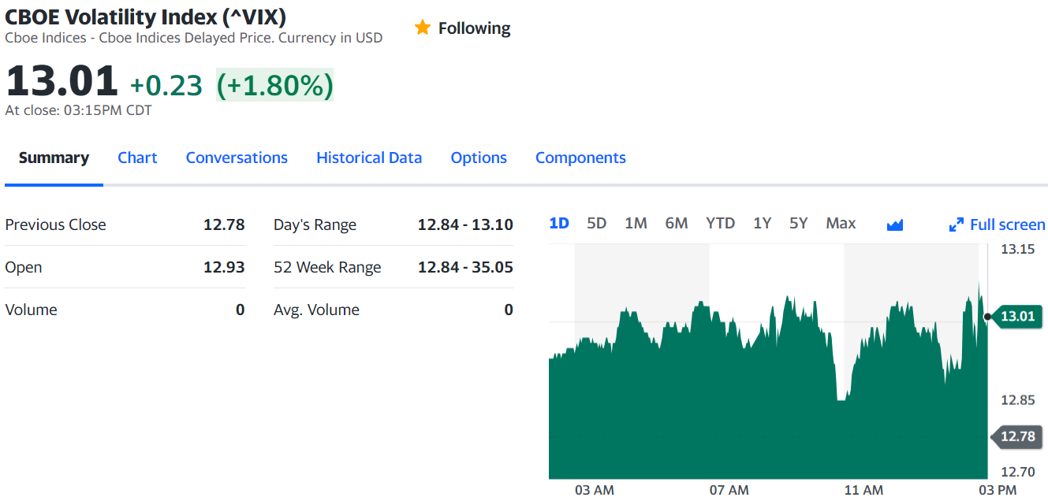The height and width of the screenshot is (501, 1048).
Task: Go to the Historical Data tab
Action: tap(369, 158)
